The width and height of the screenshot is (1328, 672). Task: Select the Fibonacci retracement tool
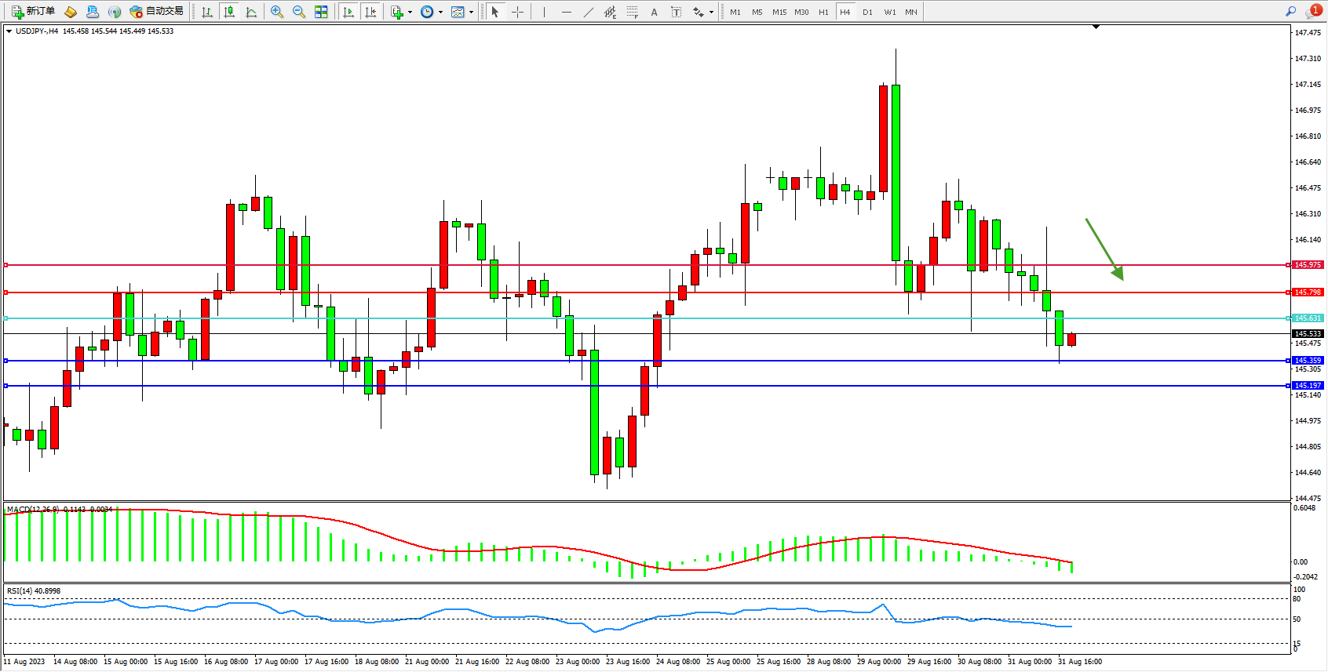click(x=632, y=12)
